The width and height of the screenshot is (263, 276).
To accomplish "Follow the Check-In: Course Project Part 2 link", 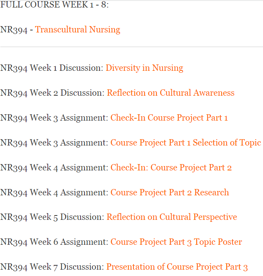I will [x=171, y=168].
